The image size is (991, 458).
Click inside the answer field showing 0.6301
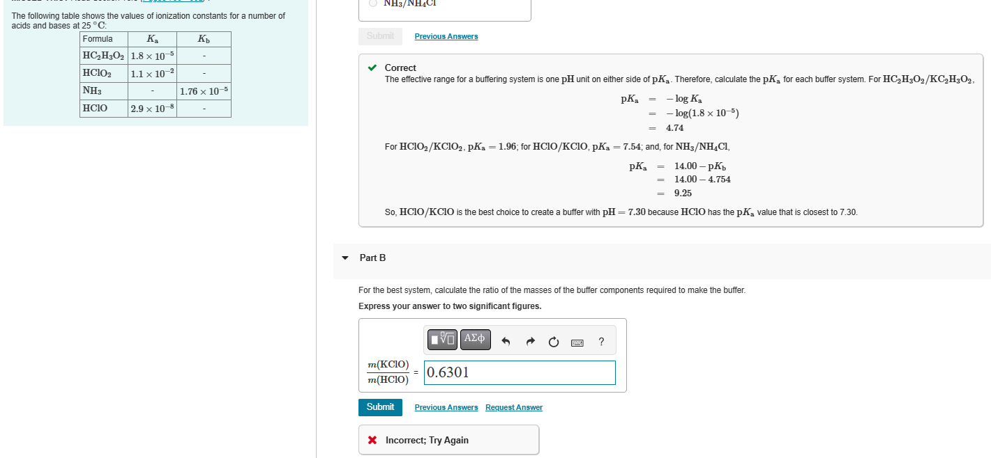(x=519, y=372)
